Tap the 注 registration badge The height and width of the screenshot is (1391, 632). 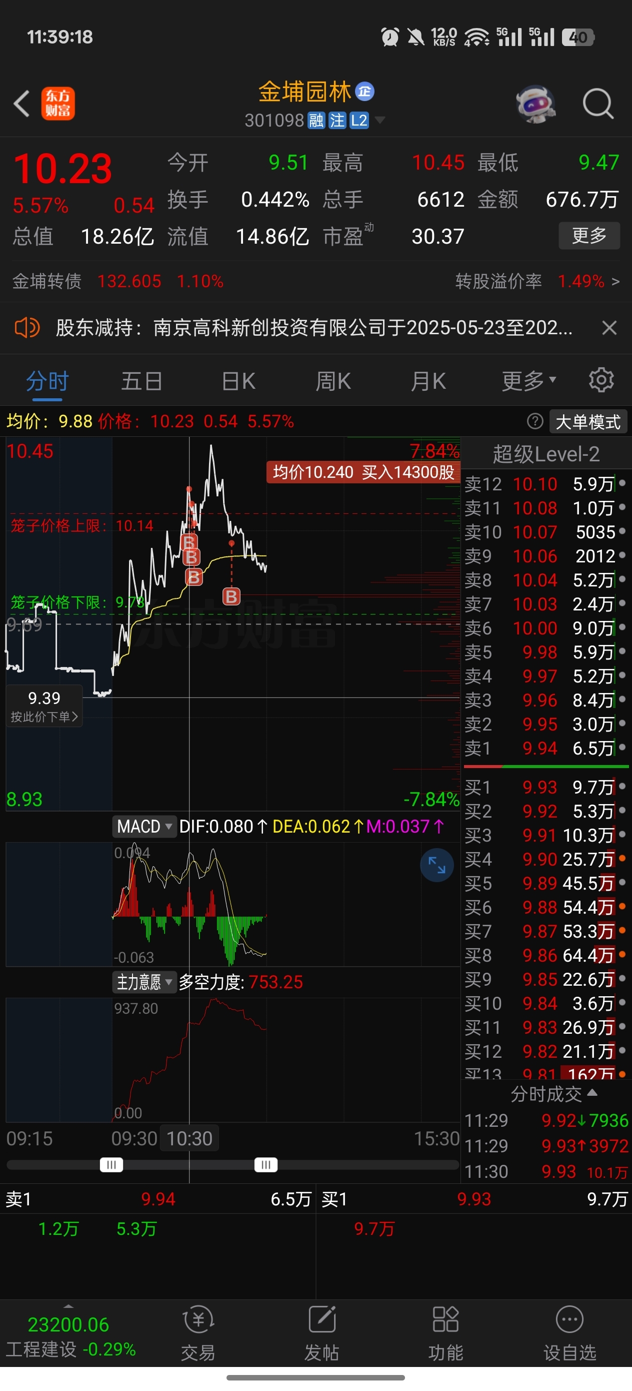(337, 120)
